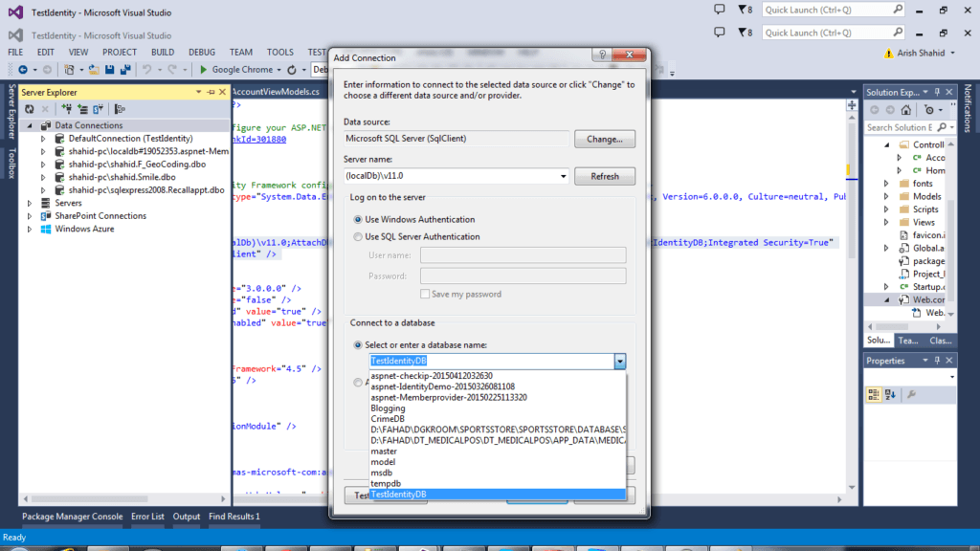This screenshot has height=551, width=980.
Task: Open the Find Results 1 tab
Action: (x=234, y=517)
